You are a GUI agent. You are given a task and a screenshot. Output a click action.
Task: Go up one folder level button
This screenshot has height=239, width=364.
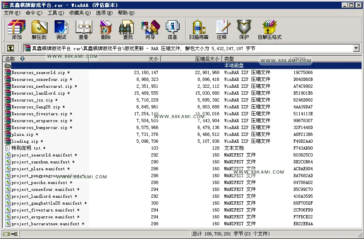(x=11, y=48)
